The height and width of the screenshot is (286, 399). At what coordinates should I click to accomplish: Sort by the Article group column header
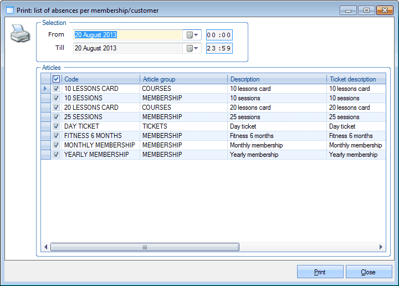point(183,79)
